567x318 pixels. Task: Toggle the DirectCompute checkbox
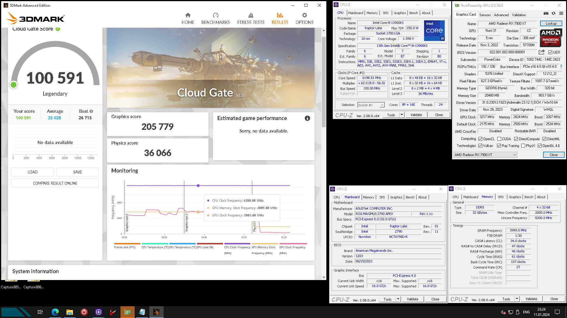(516, 139)
